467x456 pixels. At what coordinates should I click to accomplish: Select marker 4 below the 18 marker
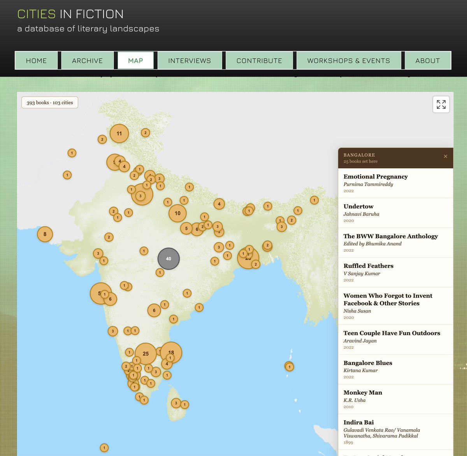(x=167, y=364)
